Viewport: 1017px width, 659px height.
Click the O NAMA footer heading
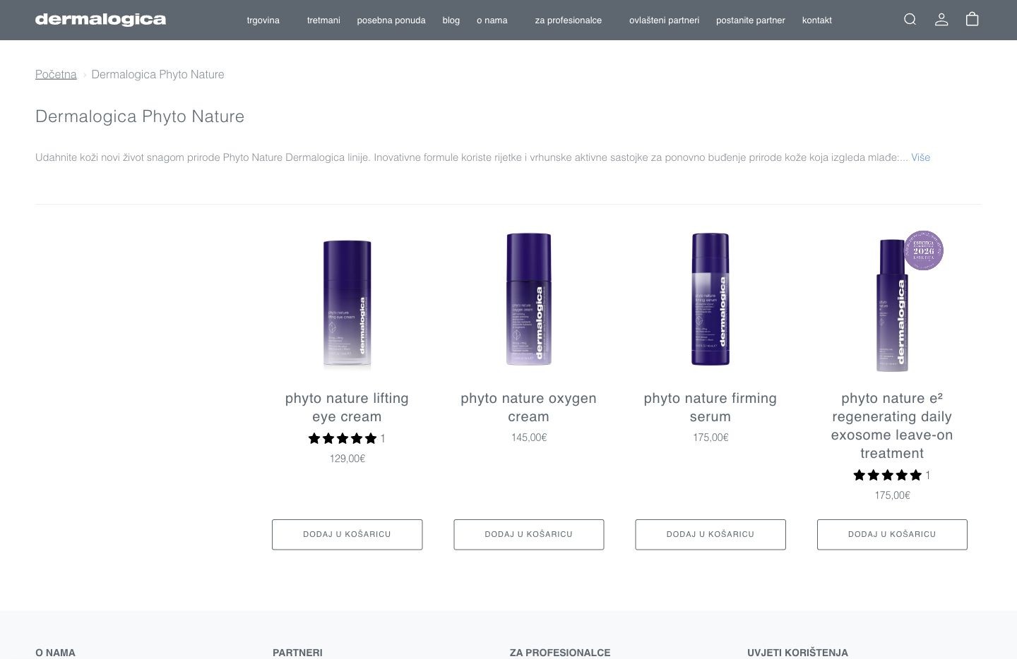click(x=55, y=653)
